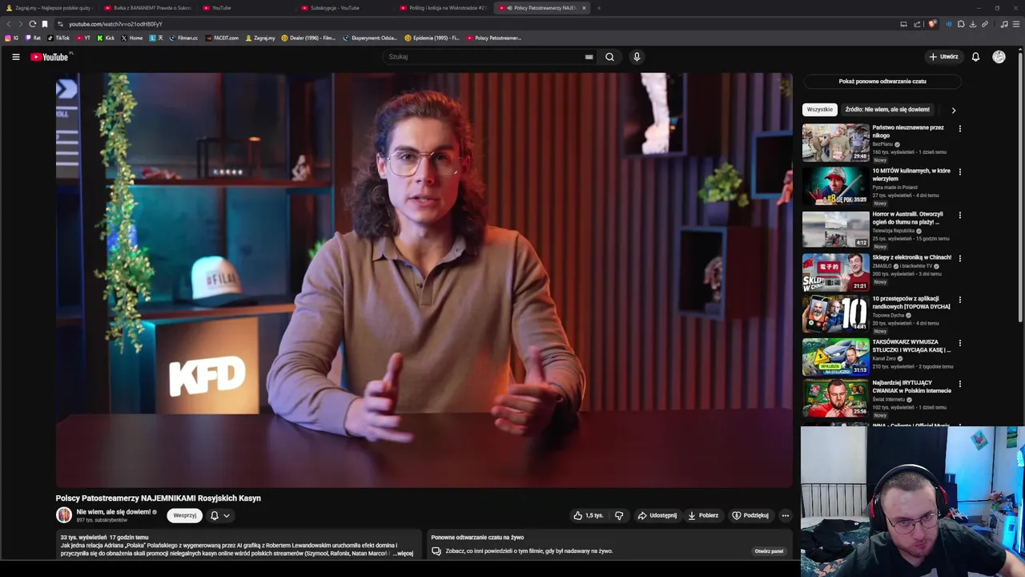1025x577 pixels.
Task: Open options menu for 10 przestępców video
Action: (x=959, y=300)
